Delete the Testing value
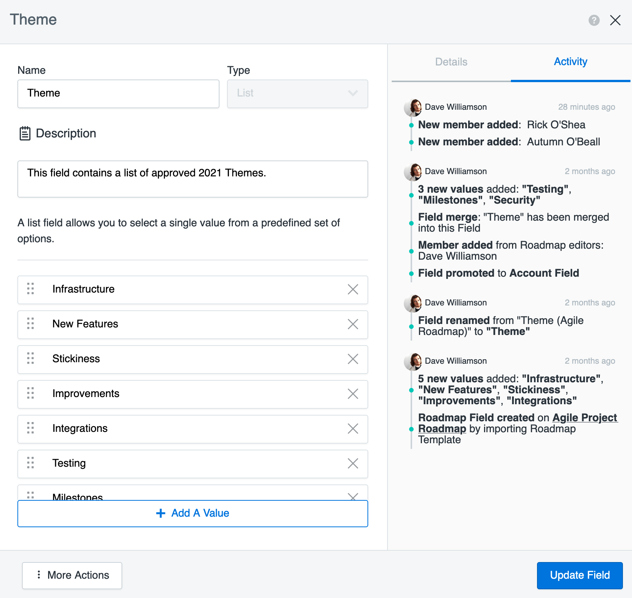Screen dimensions: 632x598 (x=353, y=464)
